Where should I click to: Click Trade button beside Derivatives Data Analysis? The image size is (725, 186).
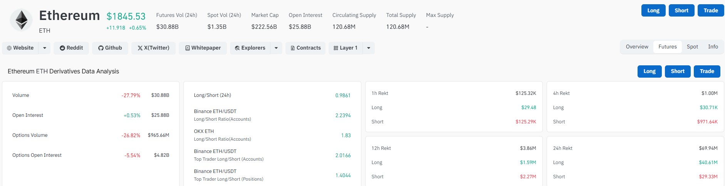(x=707, y=71)
